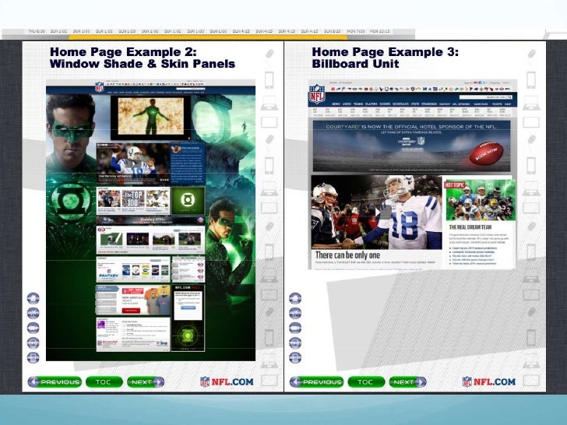
Task: Click PREVIOUS button on Example 2 page
Action: click(x=55, y=382)
